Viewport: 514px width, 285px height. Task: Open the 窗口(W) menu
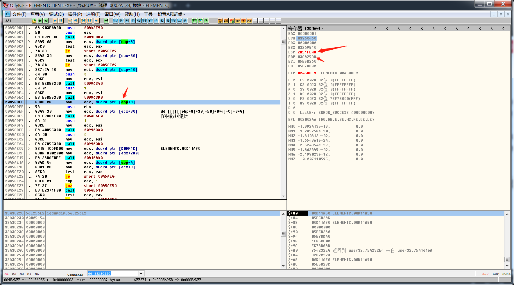tap(112, 14)
